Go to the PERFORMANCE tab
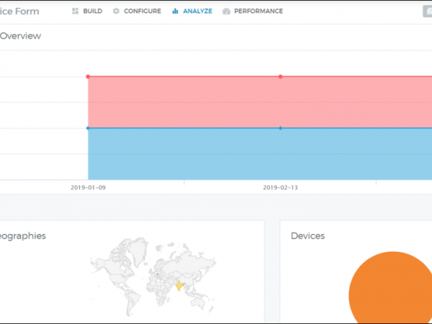Image resolution: width=432 pixels, height=324 pixels. [258, 12]
